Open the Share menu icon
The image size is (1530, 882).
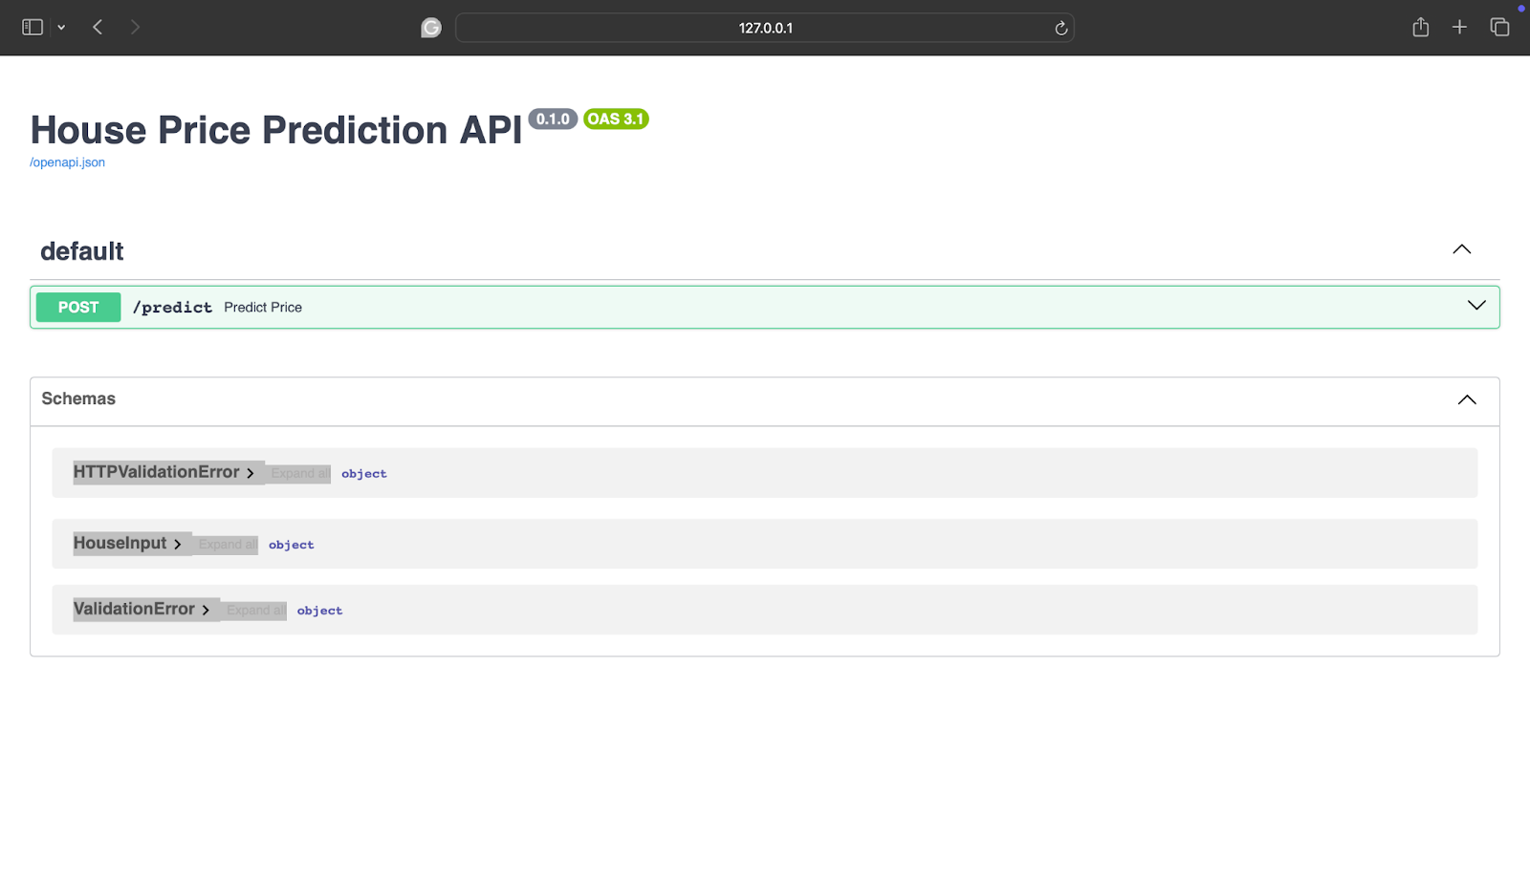(1421, 27)
